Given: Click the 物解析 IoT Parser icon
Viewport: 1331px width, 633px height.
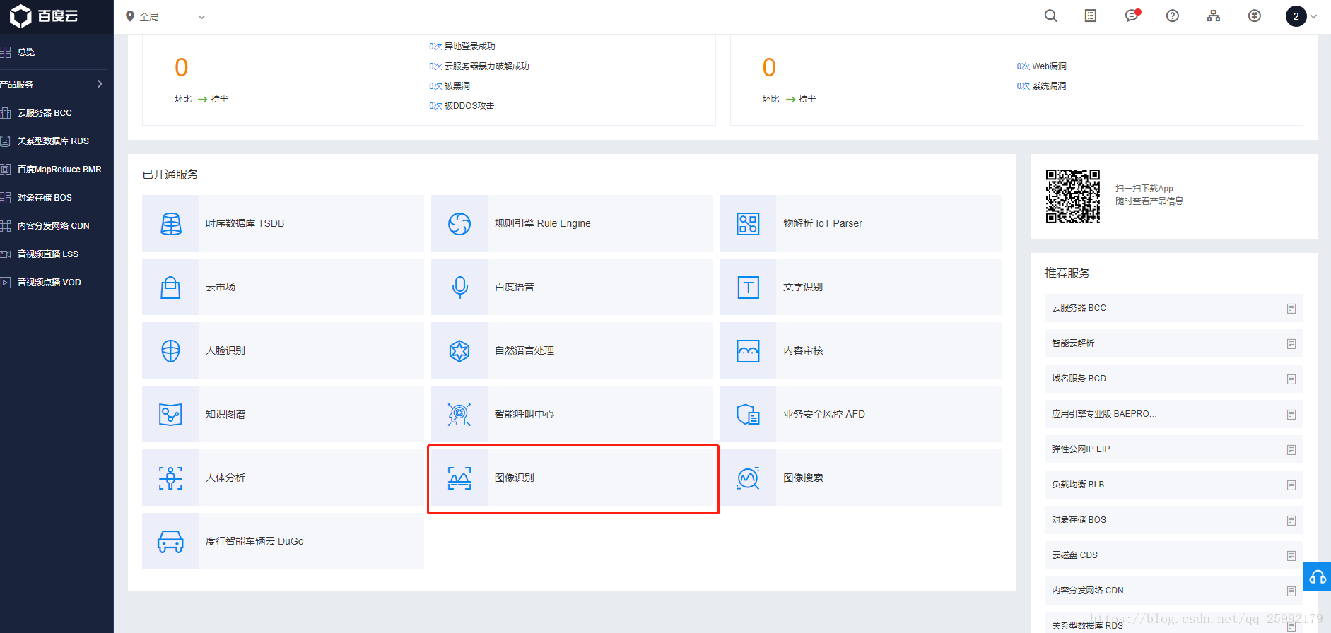Looking at the screenshot, I should (x=748, y=223).
